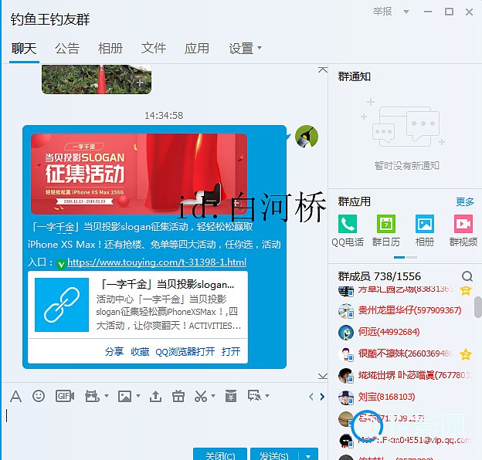Click the blue chain link icon

pos(62,305)
